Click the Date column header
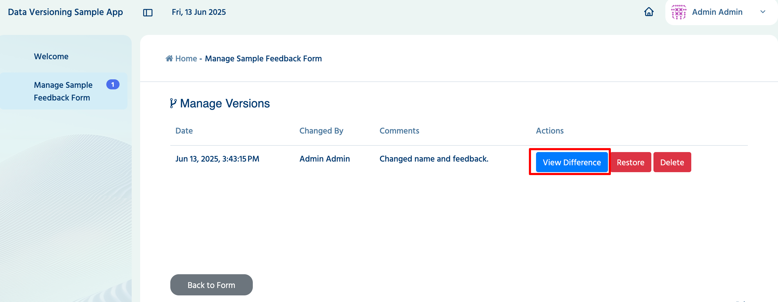Image resolution: width=778 pixels, height=302 pixels. (184, 131)
